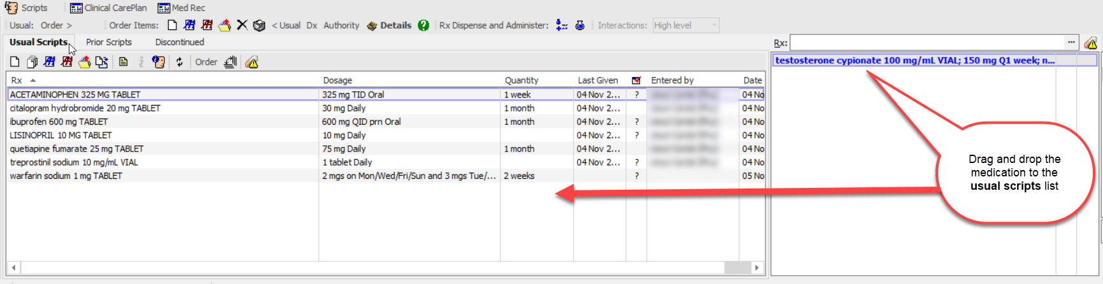Click the Rx dispense flask icon
Viewport: 1103px width, 284px height.
[x=580, y=25]
